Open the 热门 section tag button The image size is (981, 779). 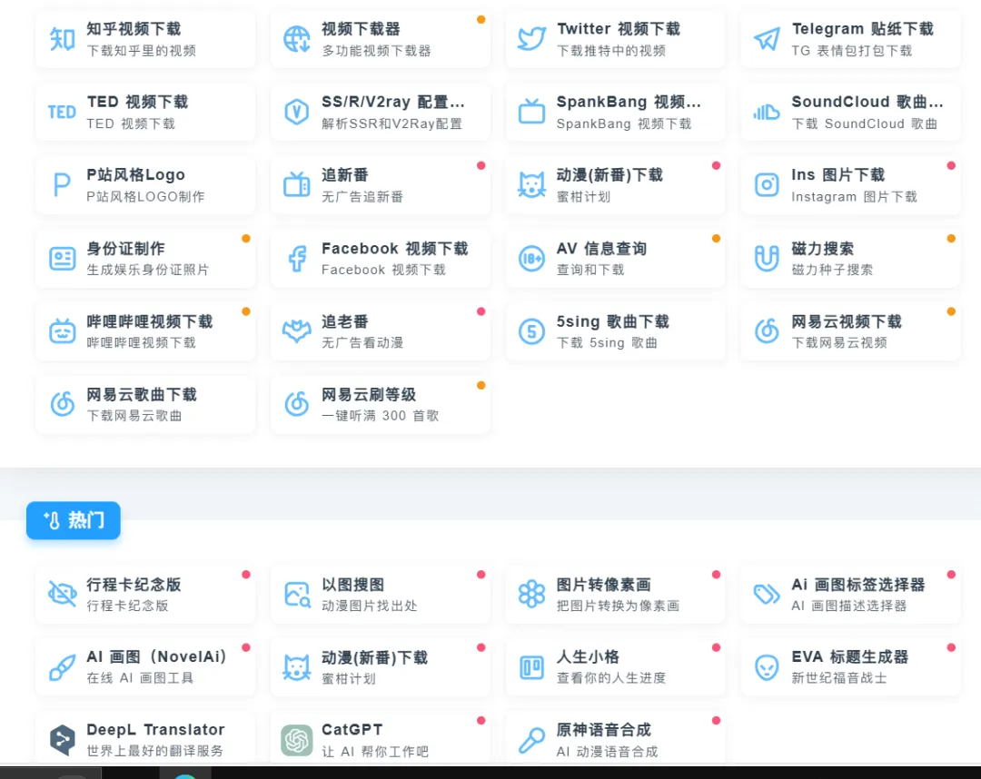[x=74, y=520]
